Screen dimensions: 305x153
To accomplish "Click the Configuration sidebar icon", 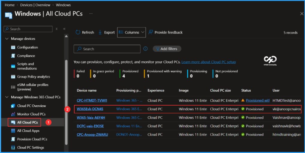I will click(13, 47).
